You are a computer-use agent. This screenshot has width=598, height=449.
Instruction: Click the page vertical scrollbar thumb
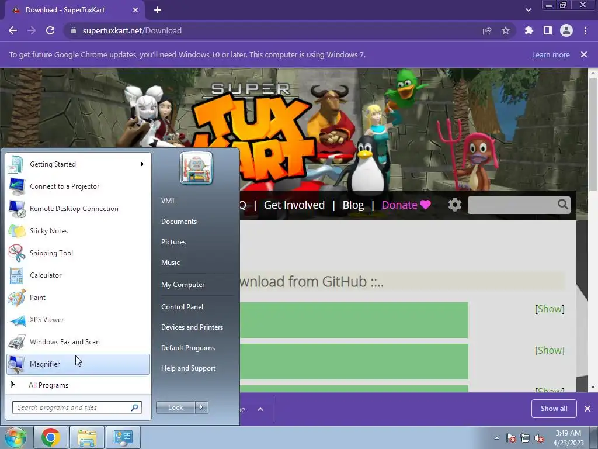click(x=593, y=134)
